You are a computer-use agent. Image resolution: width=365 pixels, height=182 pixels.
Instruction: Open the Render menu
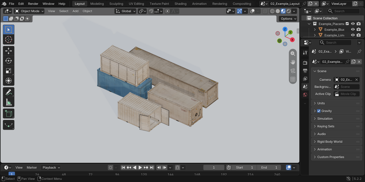pyautogui.click(x=33, y=4)
